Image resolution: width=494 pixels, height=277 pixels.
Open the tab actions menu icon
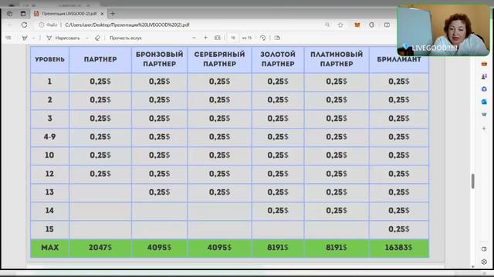[23, 14]
